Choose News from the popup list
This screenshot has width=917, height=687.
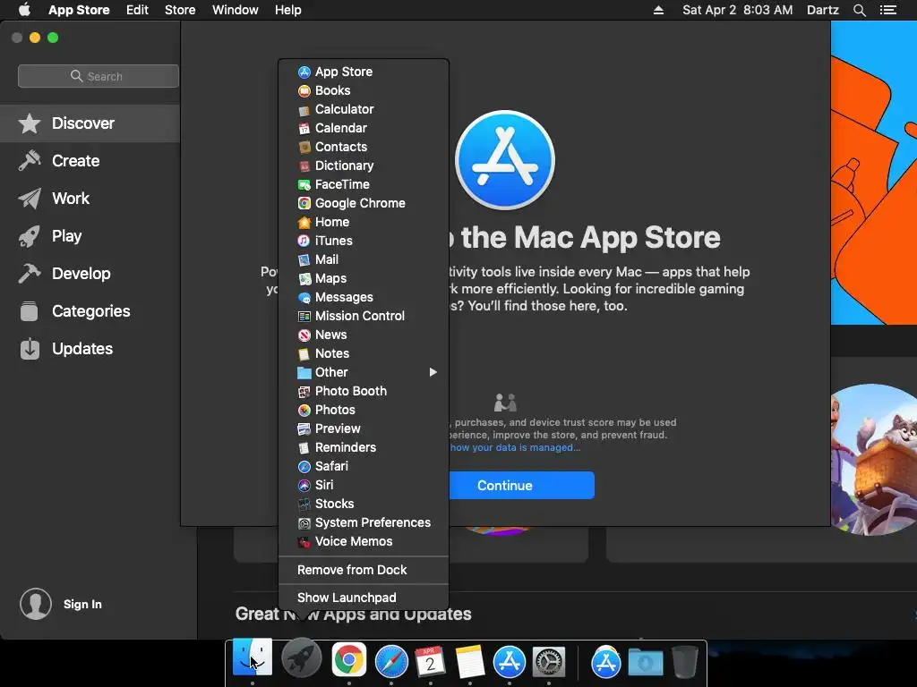point(364,335)
